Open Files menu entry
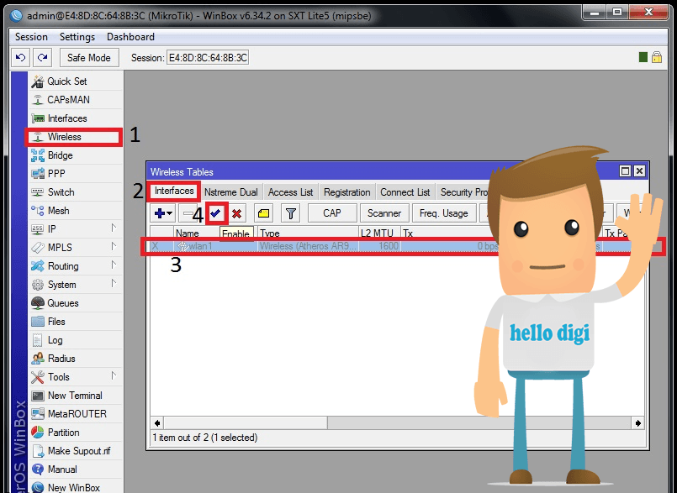 (76, 322)
